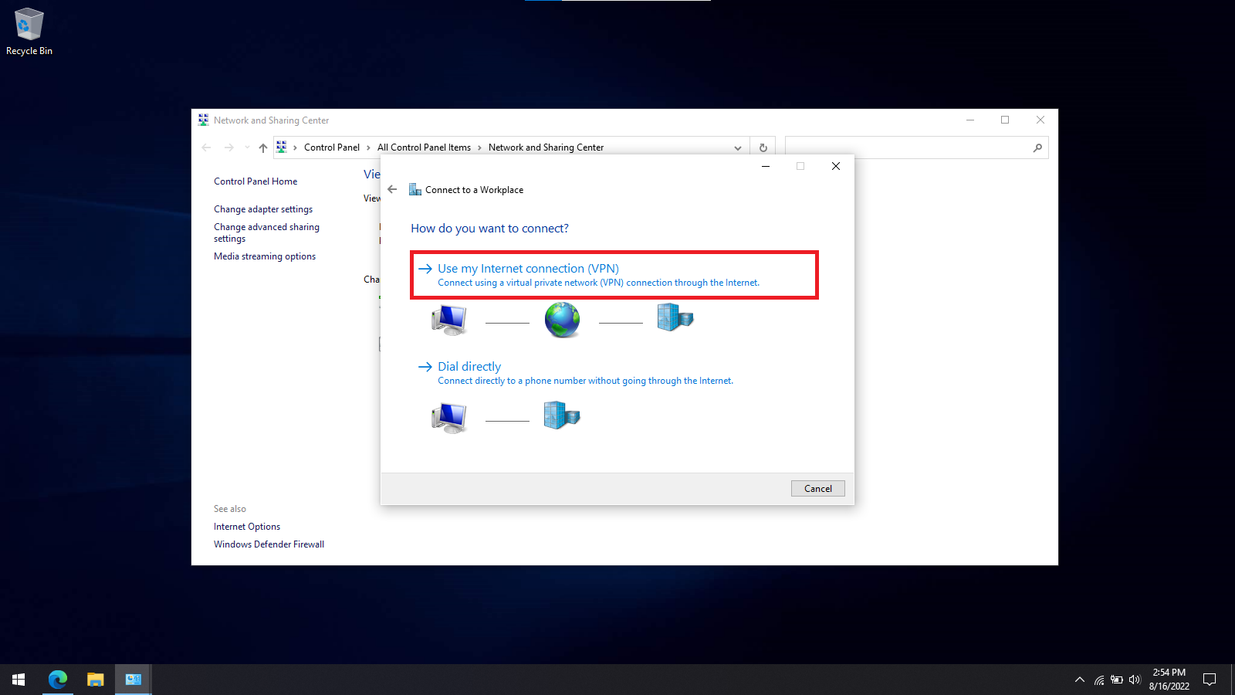
Task: Click the Windows Start button
Action: [19, 680]
